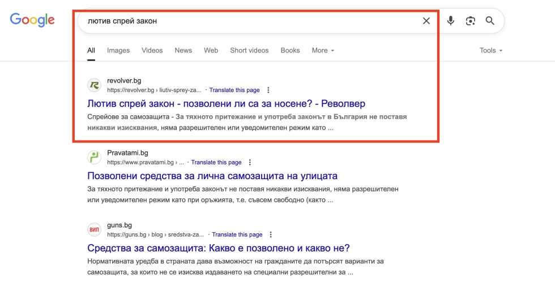Click snippet text starting Спрейове за самозащита
The image size is (555, 291).
point(247,122)
